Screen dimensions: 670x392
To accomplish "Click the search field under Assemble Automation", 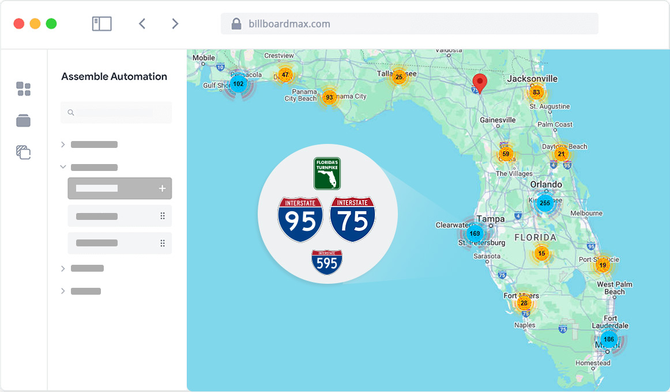I will pos(116,113).
